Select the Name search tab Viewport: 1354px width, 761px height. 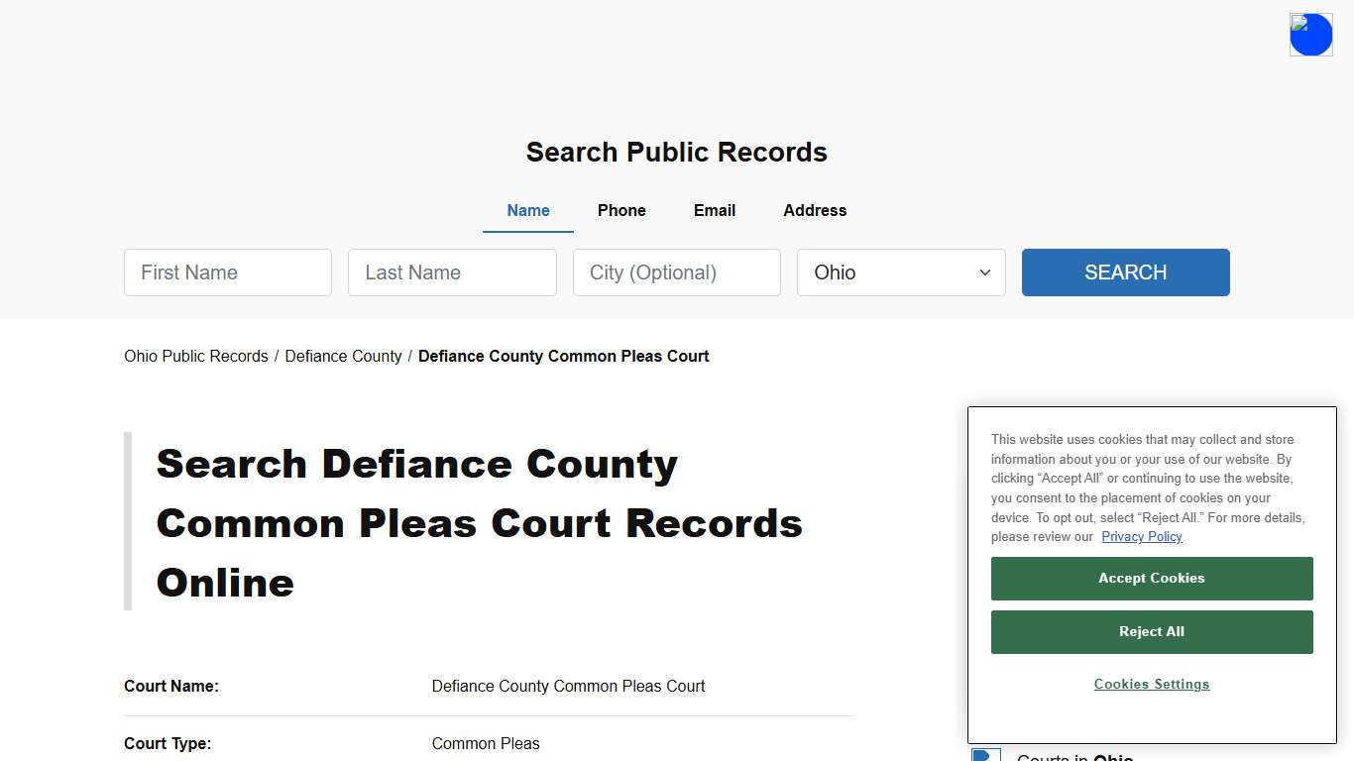(x=527, y=210)
